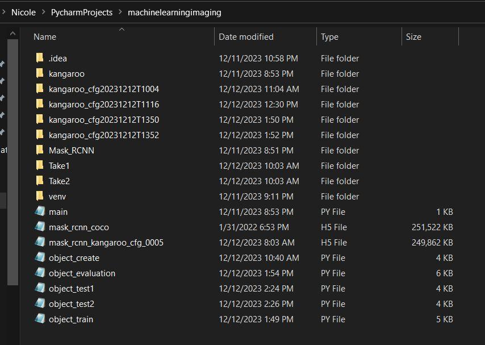Select the object_test2 file icon
Screen dimensions: 485x345
click(40, 304)
